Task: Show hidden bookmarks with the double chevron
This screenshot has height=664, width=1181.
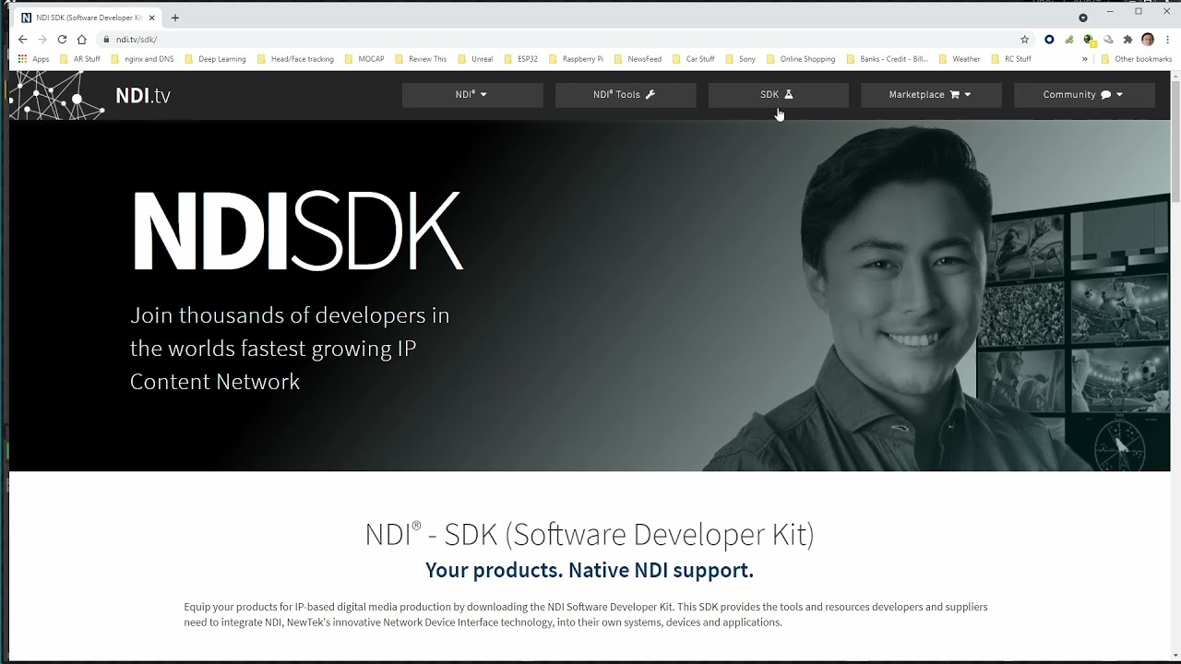Action: (1085, 59)
